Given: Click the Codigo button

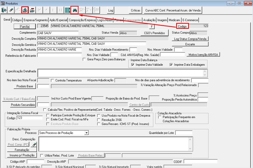Looking at the screenshot, I should (182, 26).
